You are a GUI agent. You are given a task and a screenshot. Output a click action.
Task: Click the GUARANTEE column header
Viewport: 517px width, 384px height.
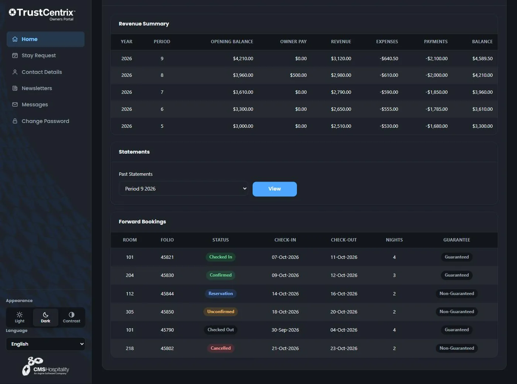coord(456,240)
